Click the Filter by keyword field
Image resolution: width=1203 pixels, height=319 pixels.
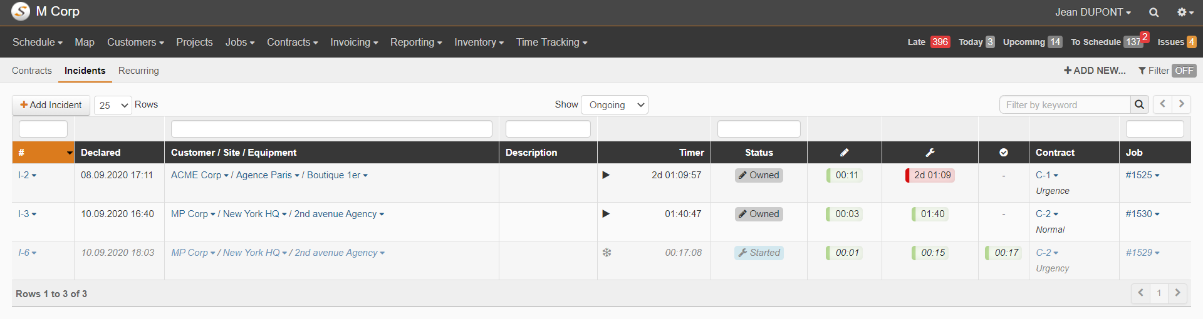(1064, 105)
